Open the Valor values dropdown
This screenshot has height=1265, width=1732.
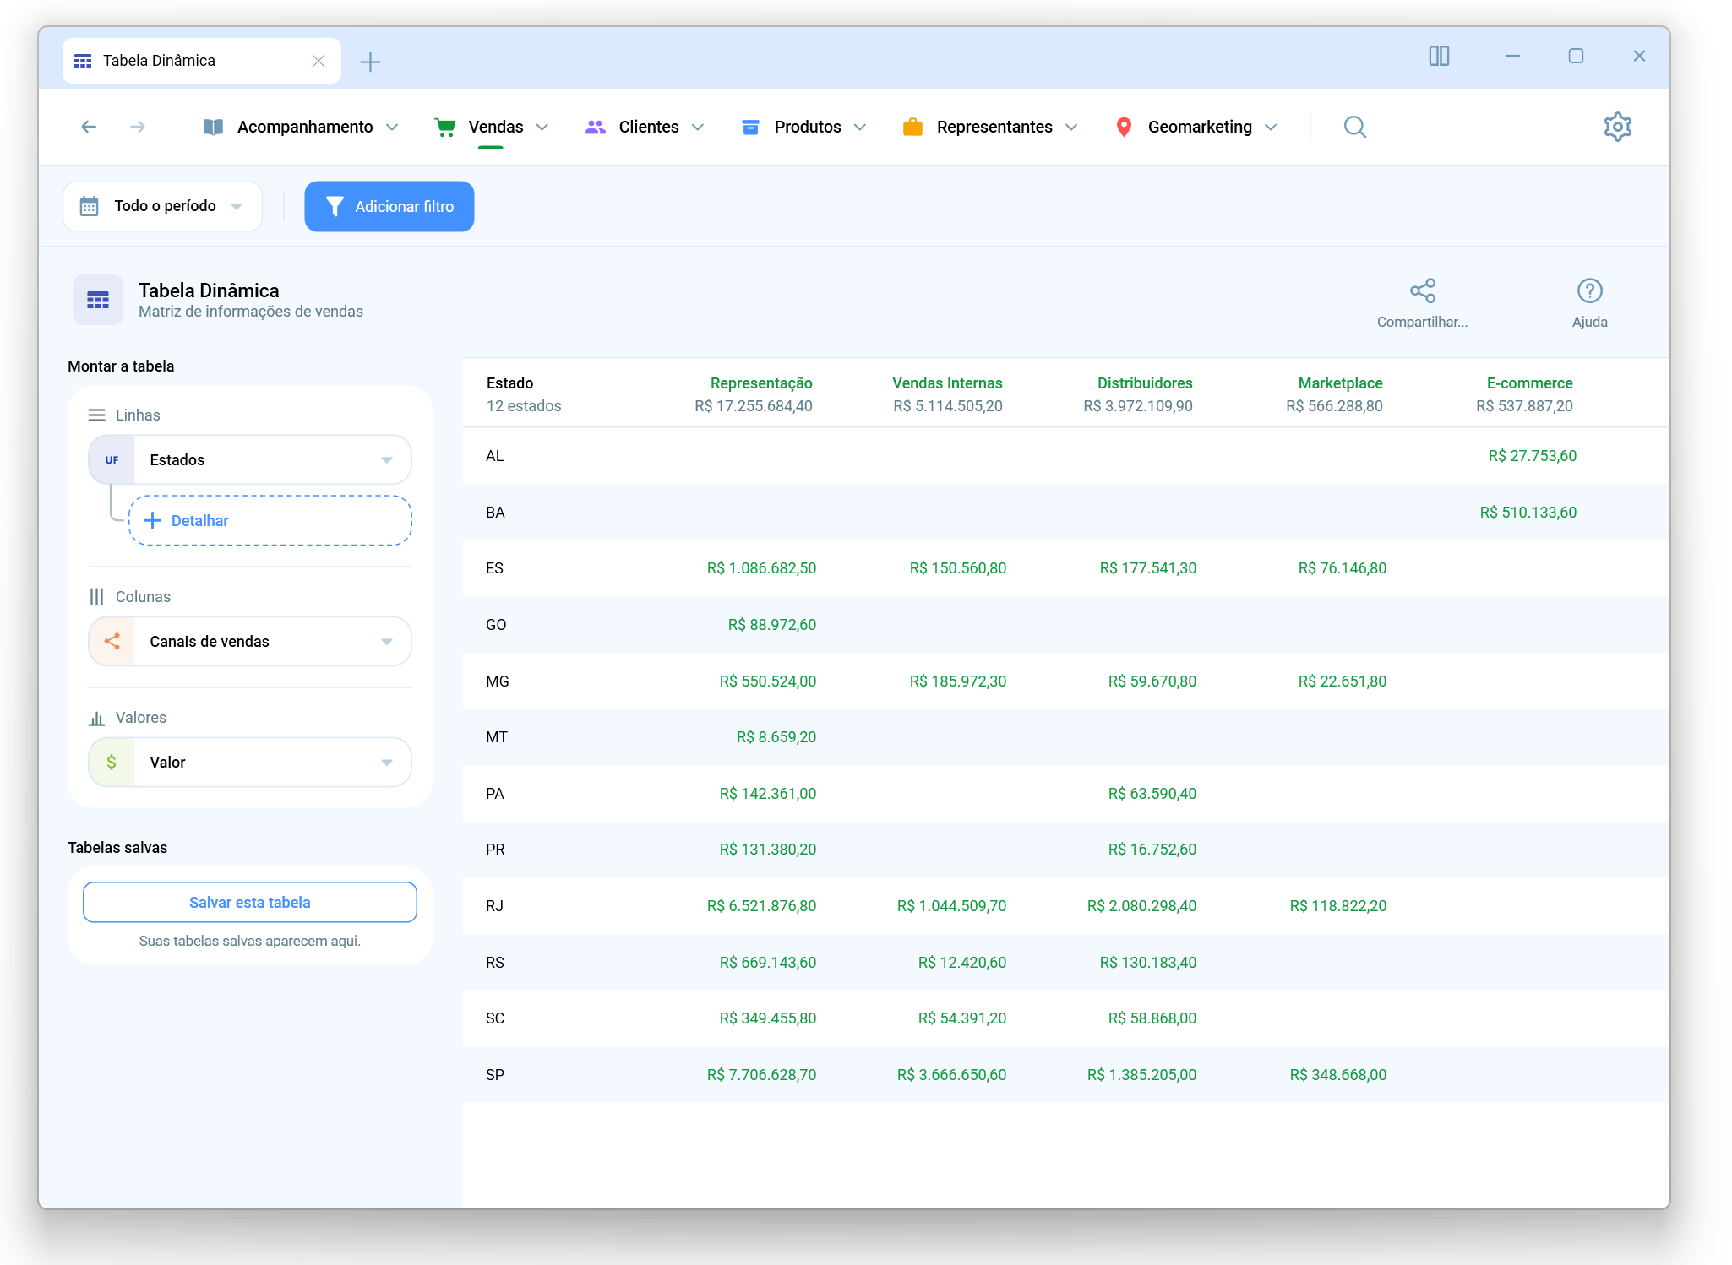250,763
